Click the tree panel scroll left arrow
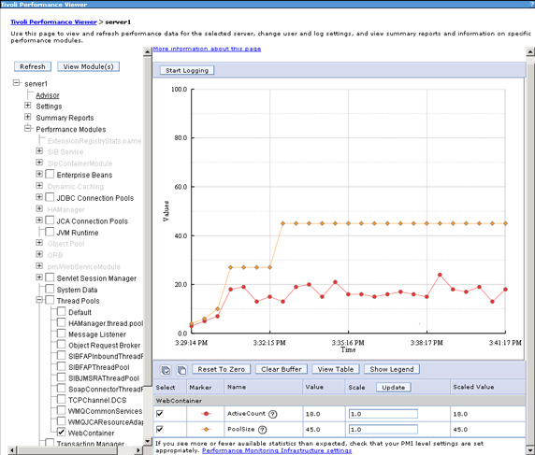535x455 pixels. [11, 450]
